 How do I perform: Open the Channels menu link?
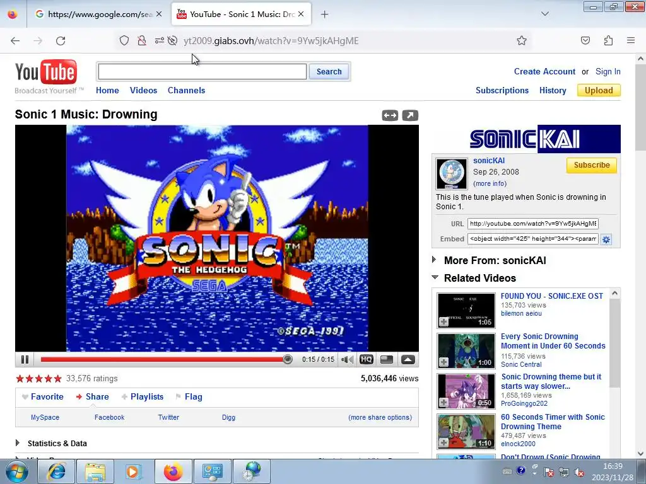[x=186, y=91]
